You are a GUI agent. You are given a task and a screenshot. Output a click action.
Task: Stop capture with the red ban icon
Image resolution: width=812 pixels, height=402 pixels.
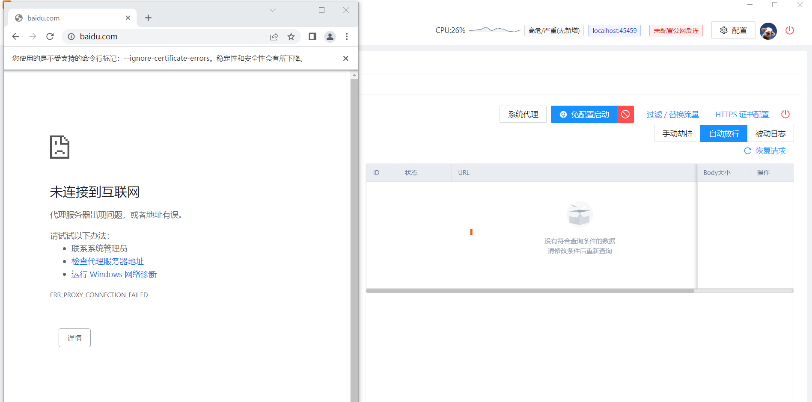point(625,114)
